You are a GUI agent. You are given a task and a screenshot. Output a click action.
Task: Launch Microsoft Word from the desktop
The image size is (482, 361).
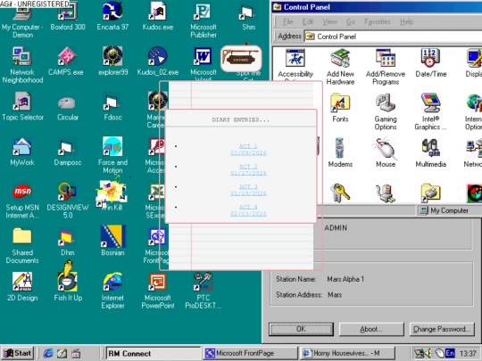(203, 63)
